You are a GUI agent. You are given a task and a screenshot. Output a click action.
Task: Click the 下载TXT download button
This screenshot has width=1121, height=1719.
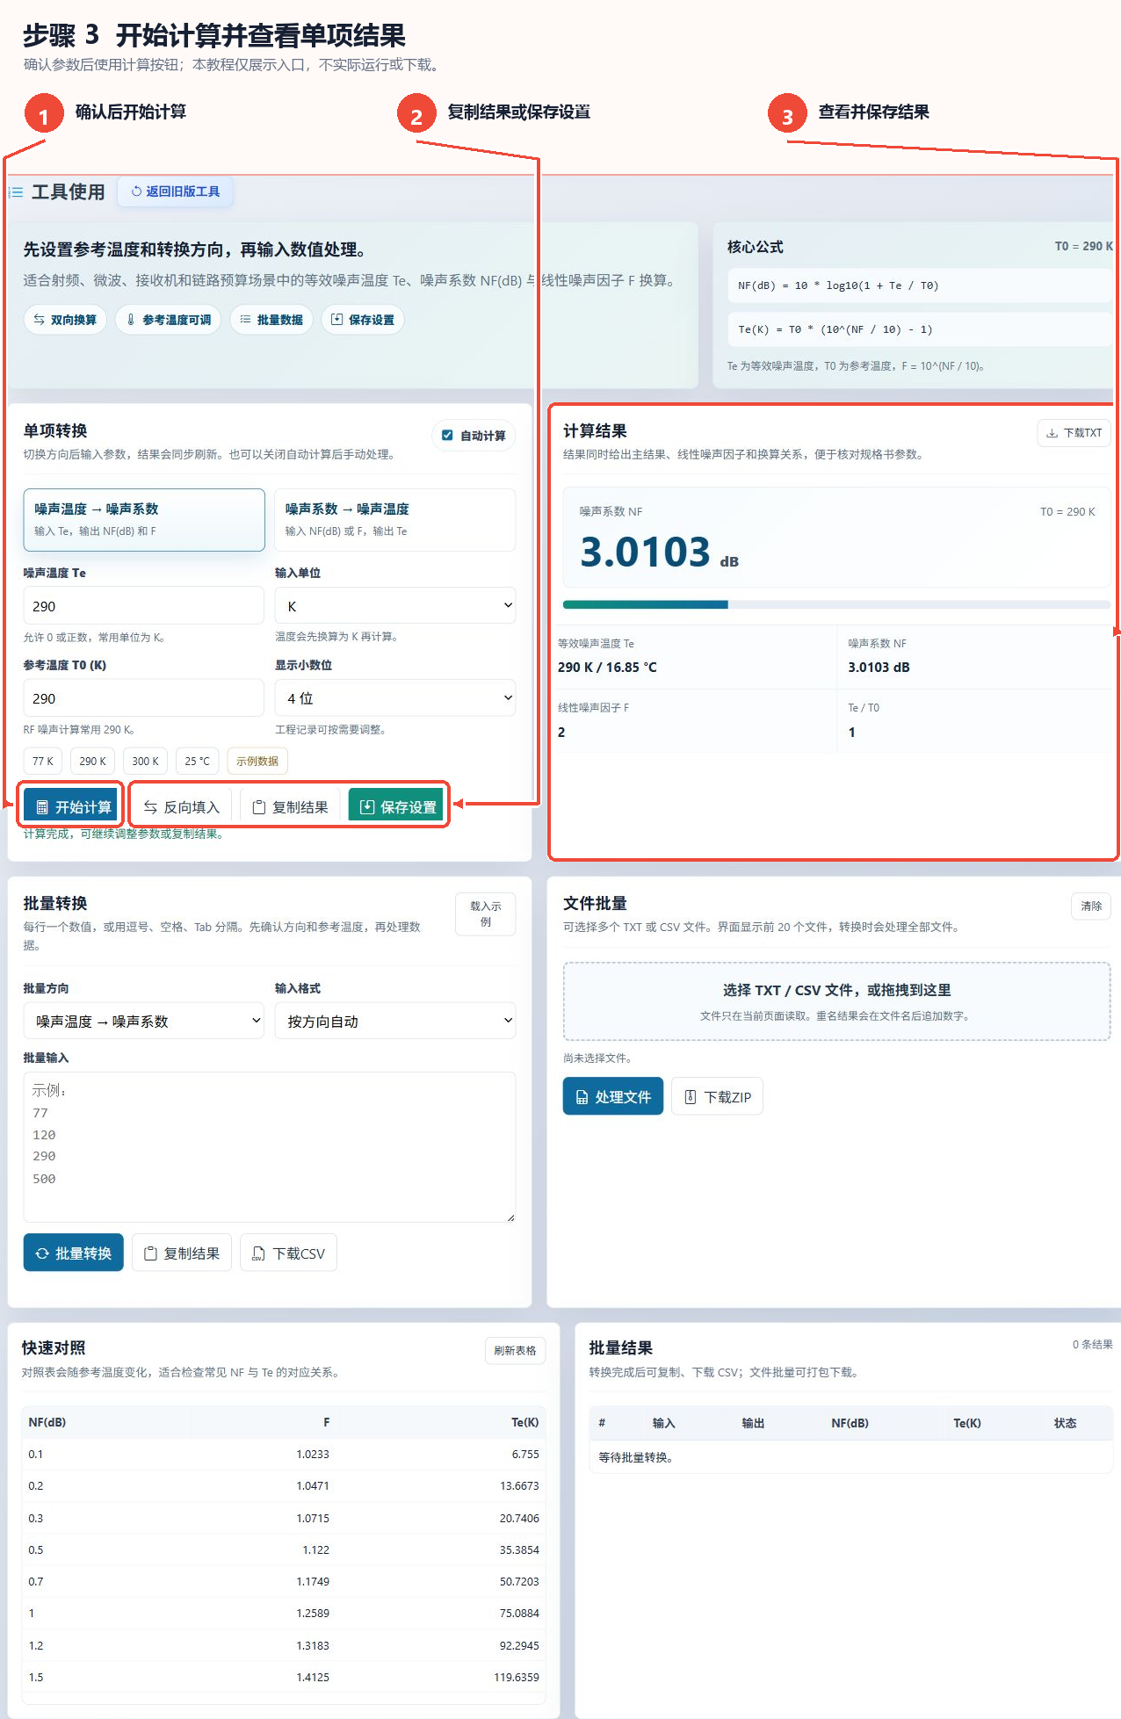[1074, 433]
